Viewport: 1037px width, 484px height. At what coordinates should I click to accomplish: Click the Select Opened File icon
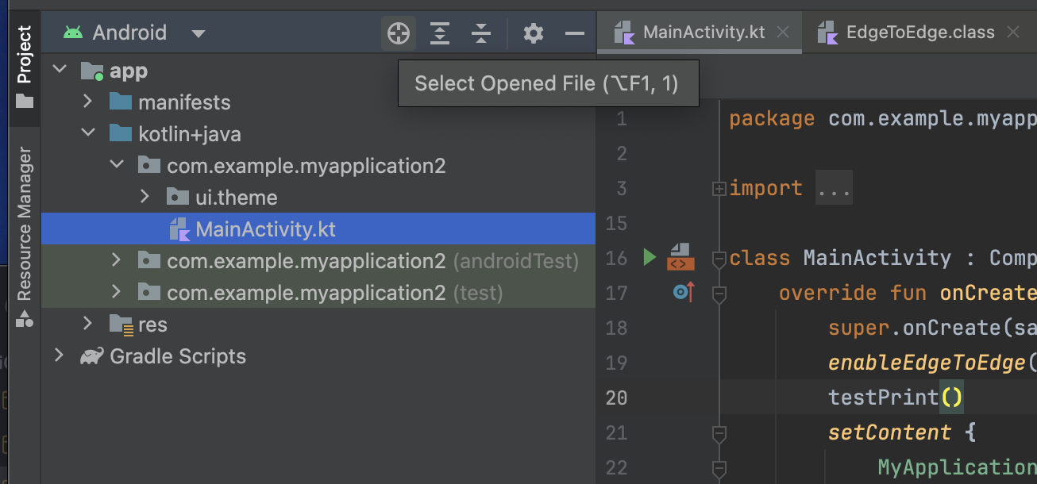coord(398,33)
